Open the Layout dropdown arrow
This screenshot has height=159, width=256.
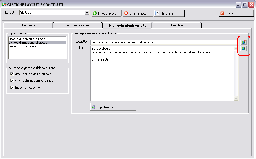(87, 13)
